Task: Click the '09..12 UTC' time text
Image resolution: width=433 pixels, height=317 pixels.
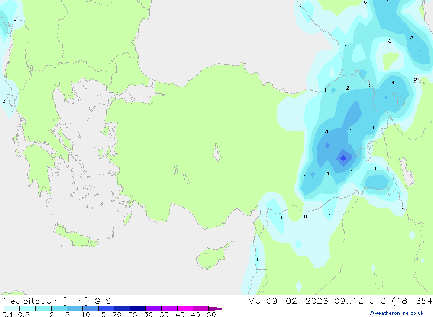Action: click(x=360, y=301)
